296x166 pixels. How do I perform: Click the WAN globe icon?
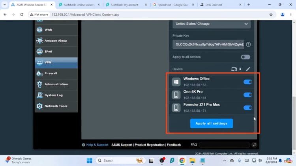click(x=39, y=30)
